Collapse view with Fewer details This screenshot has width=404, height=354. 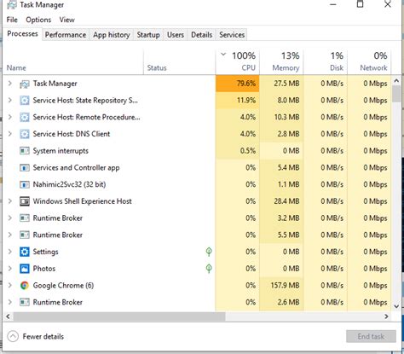click(x=36, y=336)
